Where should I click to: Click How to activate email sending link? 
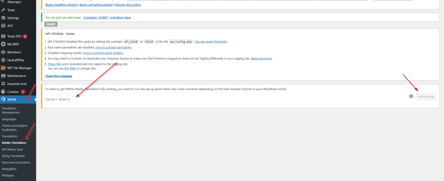pyautogui.click(x=103, y=53)
